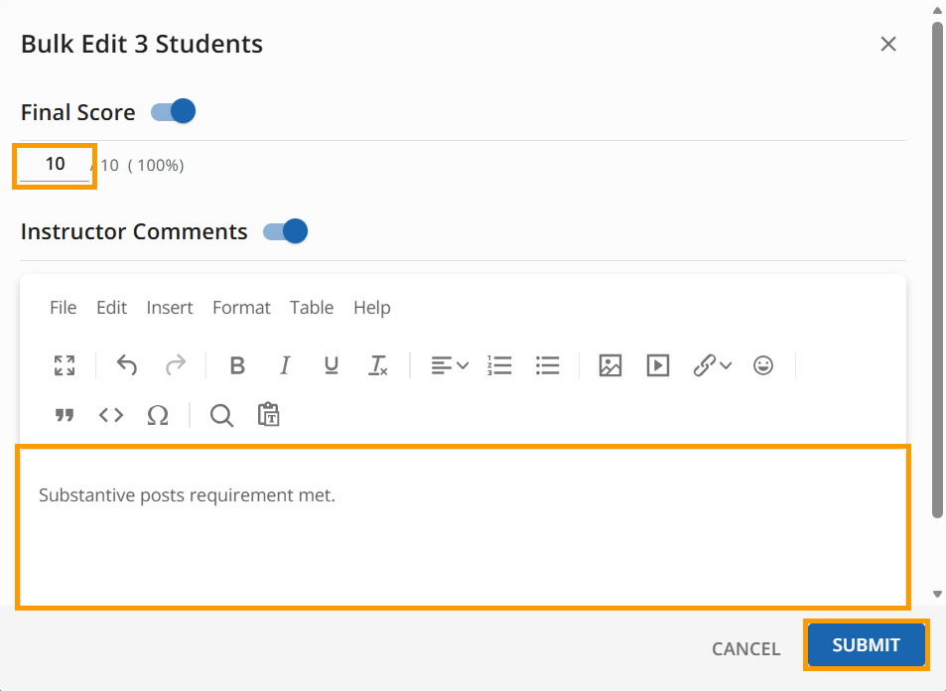Disable the Final Score toggle
Screen dimensions: 946x691
tap(174, 111)
